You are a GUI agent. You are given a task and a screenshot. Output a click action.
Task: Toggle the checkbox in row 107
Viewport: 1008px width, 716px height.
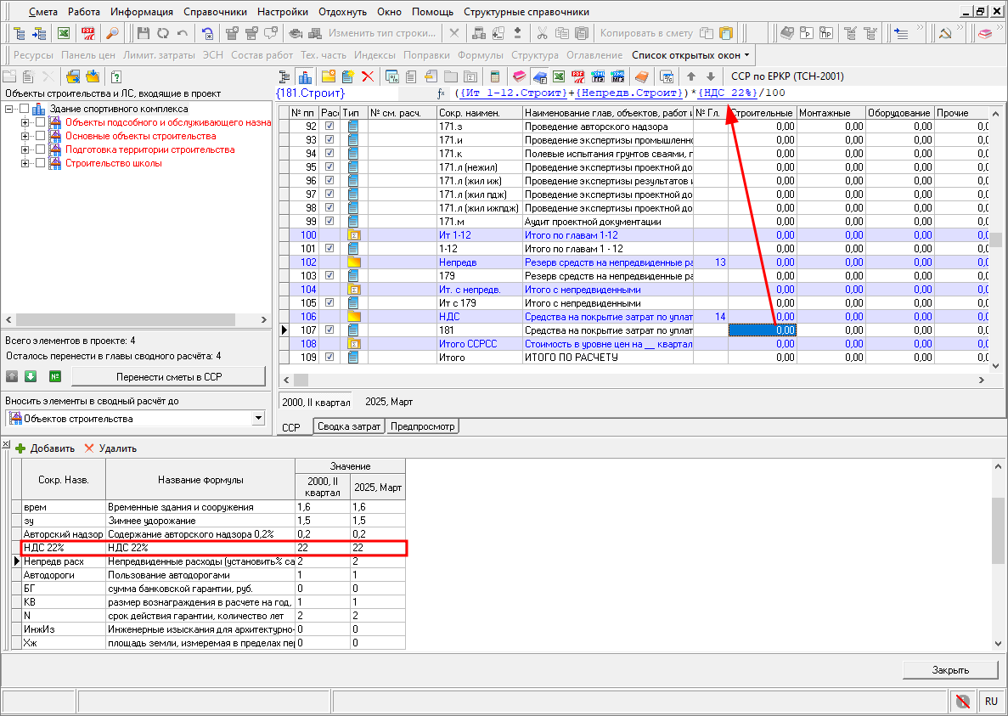[329, 330]
